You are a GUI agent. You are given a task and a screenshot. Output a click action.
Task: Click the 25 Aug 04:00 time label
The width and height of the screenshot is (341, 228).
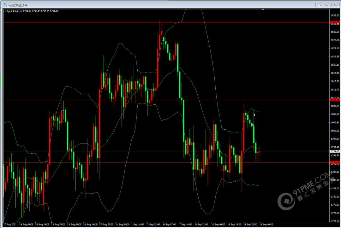coord(75,225)
